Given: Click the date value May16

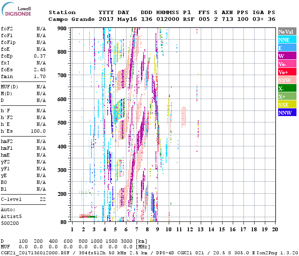Looking at the screenshot, I should click(127, 19).
